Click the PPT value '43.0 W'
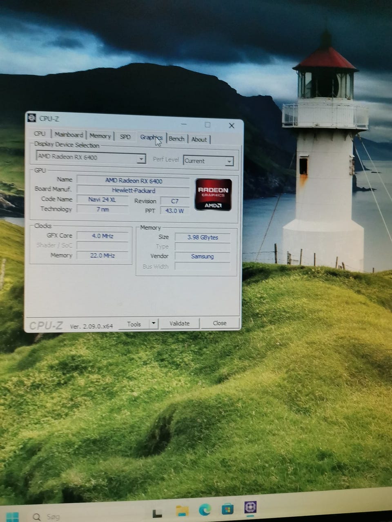 pyautogui.click(x=174, y=211)
